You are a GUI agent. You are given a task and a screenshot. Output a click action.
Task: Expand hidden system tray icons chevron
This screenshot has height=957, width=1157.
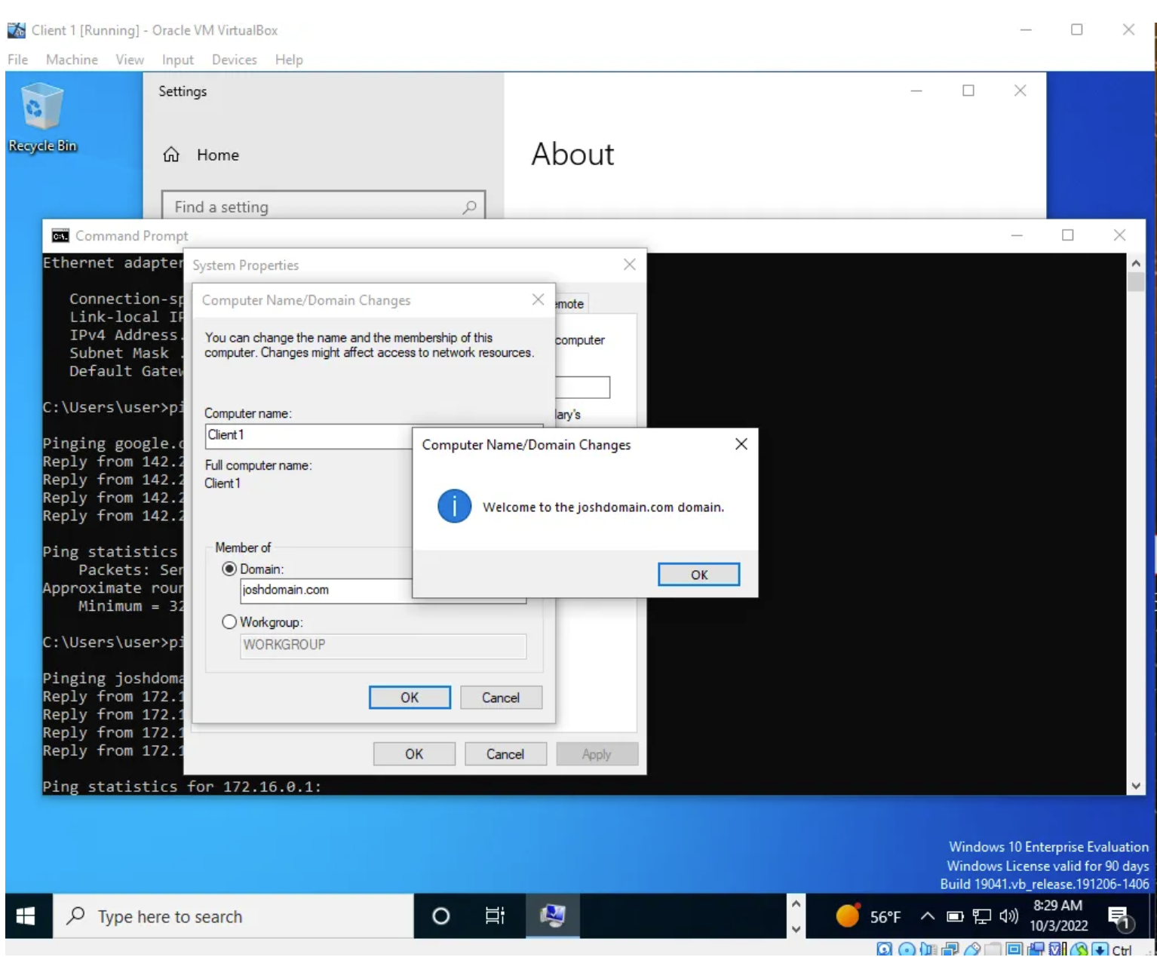(x=928, y=916)
